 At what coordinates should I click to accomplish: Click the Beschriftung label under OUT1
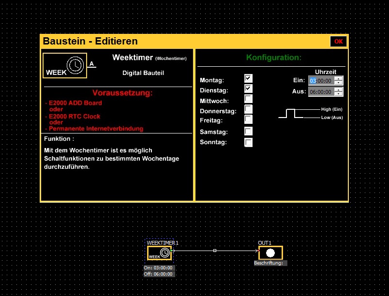tap(270, 263)
